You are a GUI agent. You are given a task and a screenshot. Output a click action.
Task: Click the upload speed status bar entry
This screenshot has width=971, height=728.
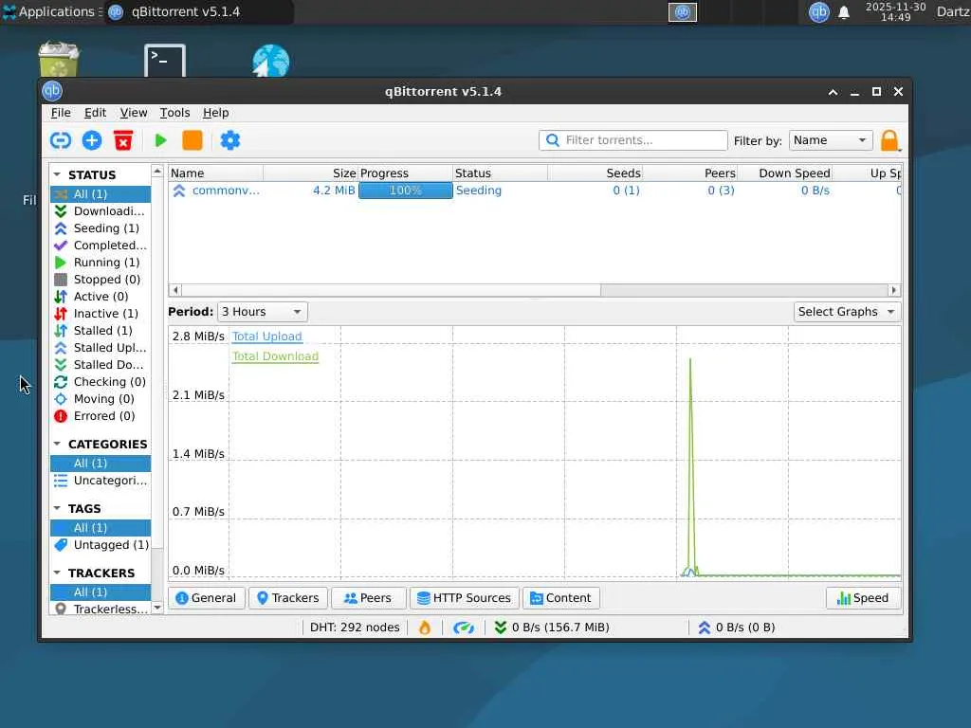point(736,628)
